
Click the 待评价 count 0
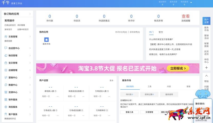(131, 16)
